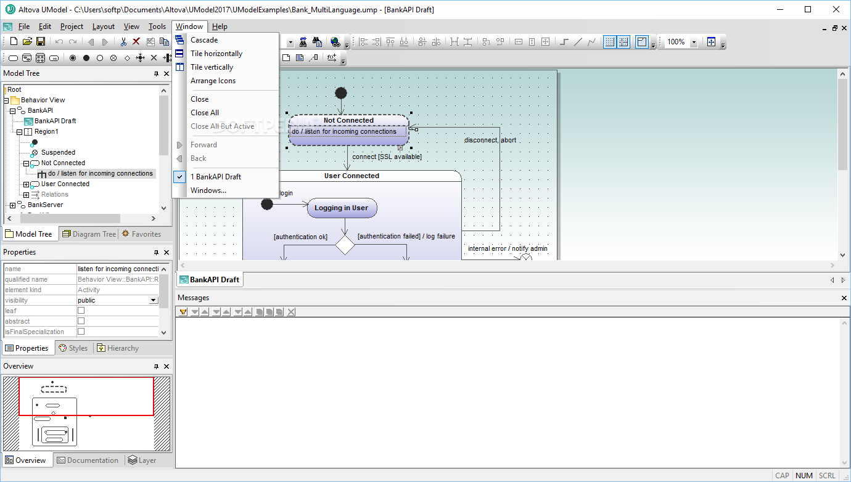Collapse the Not Connected tree node
The height and width of the screenshot is (482, 851).
coord(26,163)
